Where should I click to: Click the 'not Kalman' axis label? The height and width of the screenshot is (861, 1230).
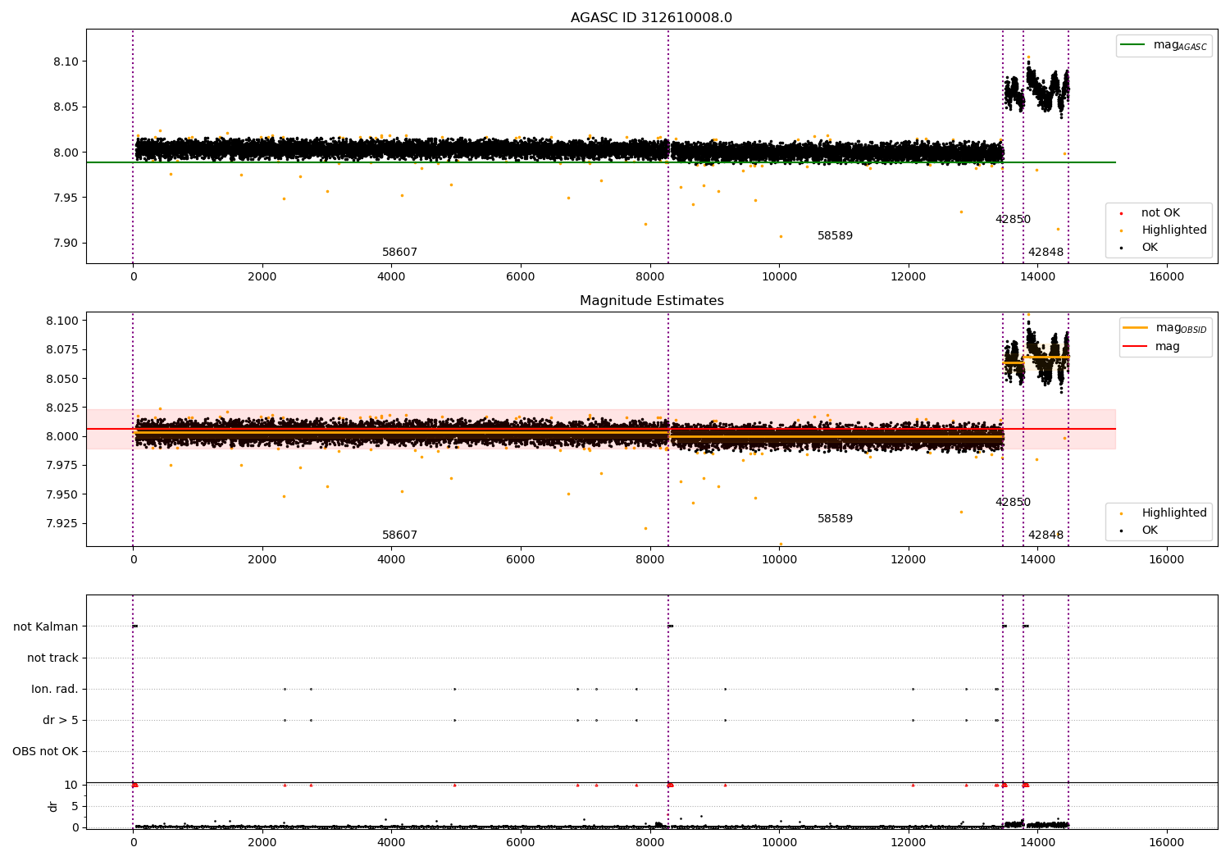point(46,626)
